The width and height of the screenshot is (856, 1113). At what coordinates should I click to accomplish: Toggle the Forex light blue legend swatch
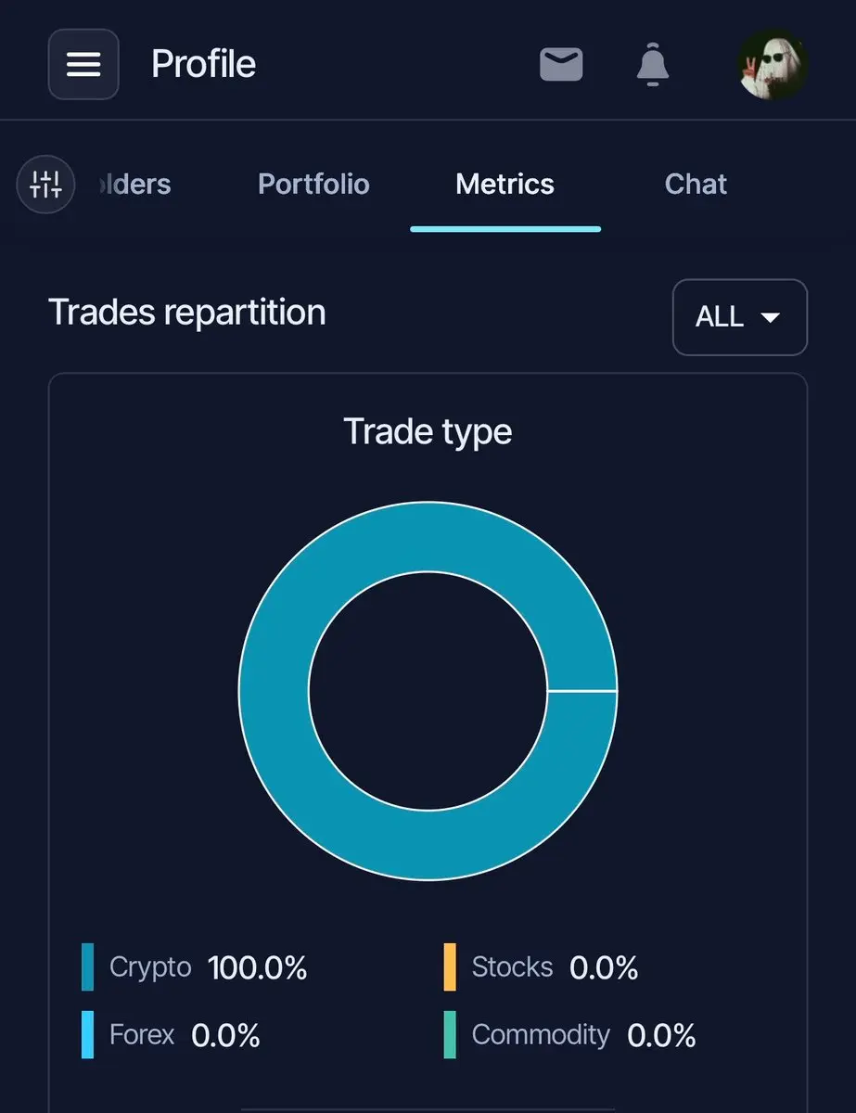tap(88, 1034)
